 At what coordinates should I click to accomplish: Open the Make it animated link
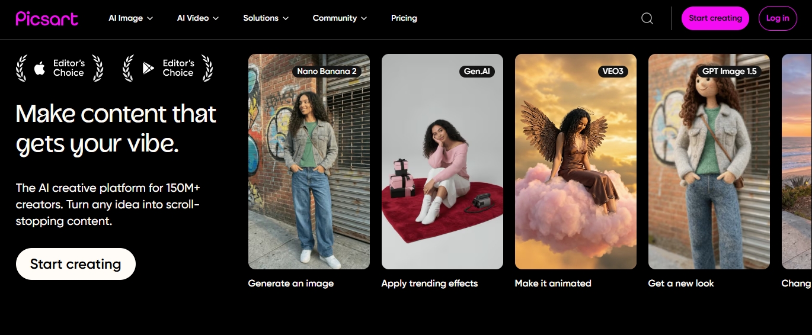553,284
